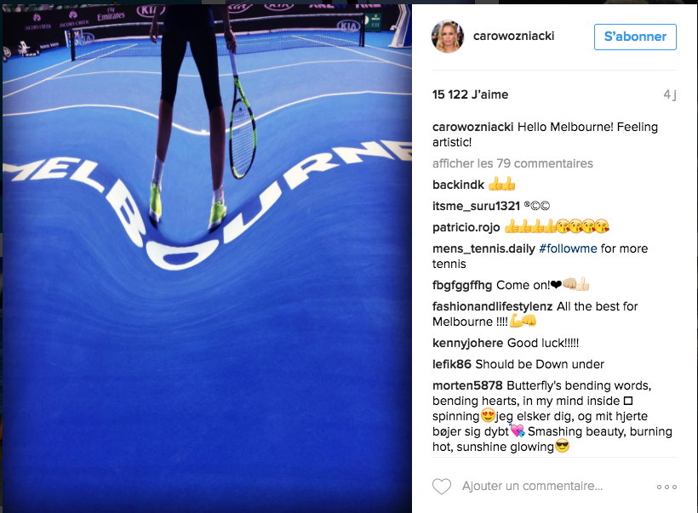Expand afficher les 79 commentaires
This screenshot has height=513, width=698.
click(x=512, y=163)
